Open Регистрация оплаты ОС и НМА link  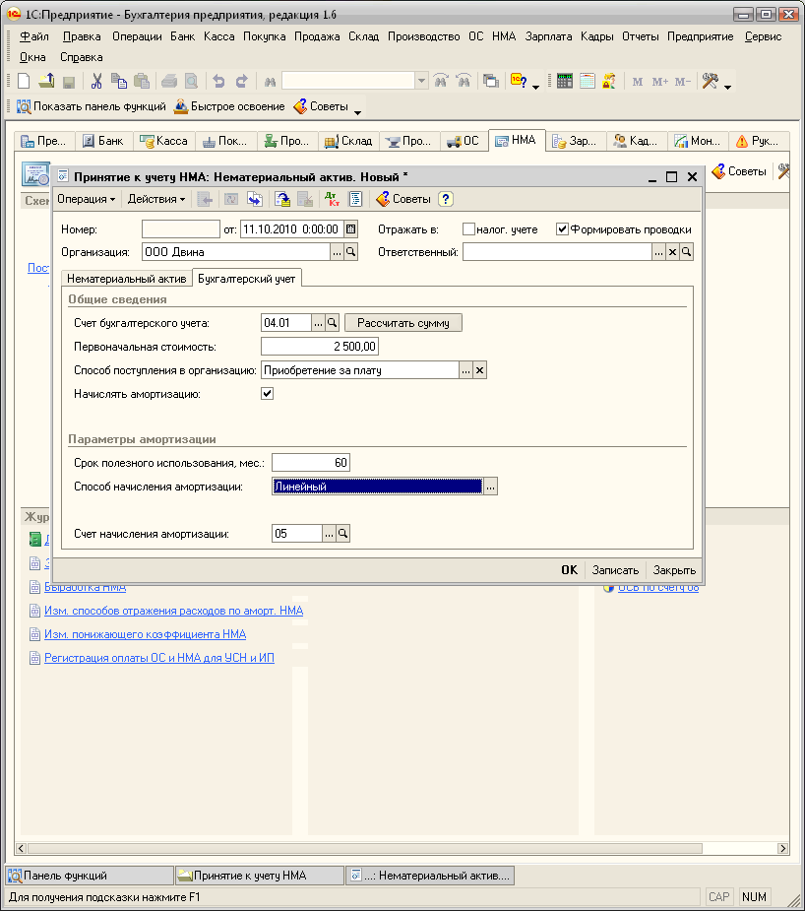(x=159, y=658)
